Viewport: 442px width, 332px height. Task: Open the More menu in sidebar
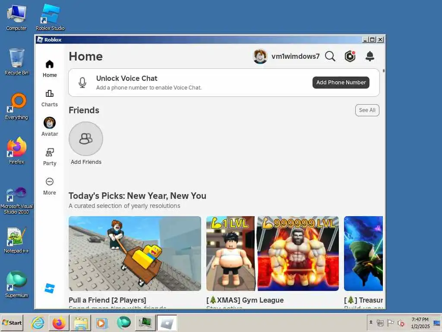[50, 186]
